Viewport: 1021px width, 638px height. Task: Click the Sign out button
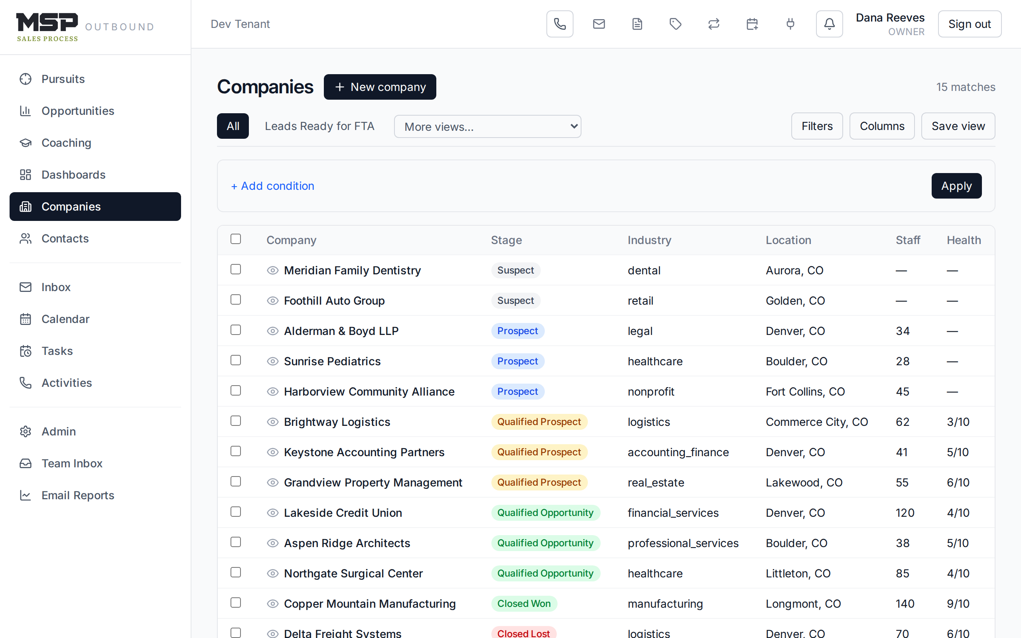pos(970,24)
